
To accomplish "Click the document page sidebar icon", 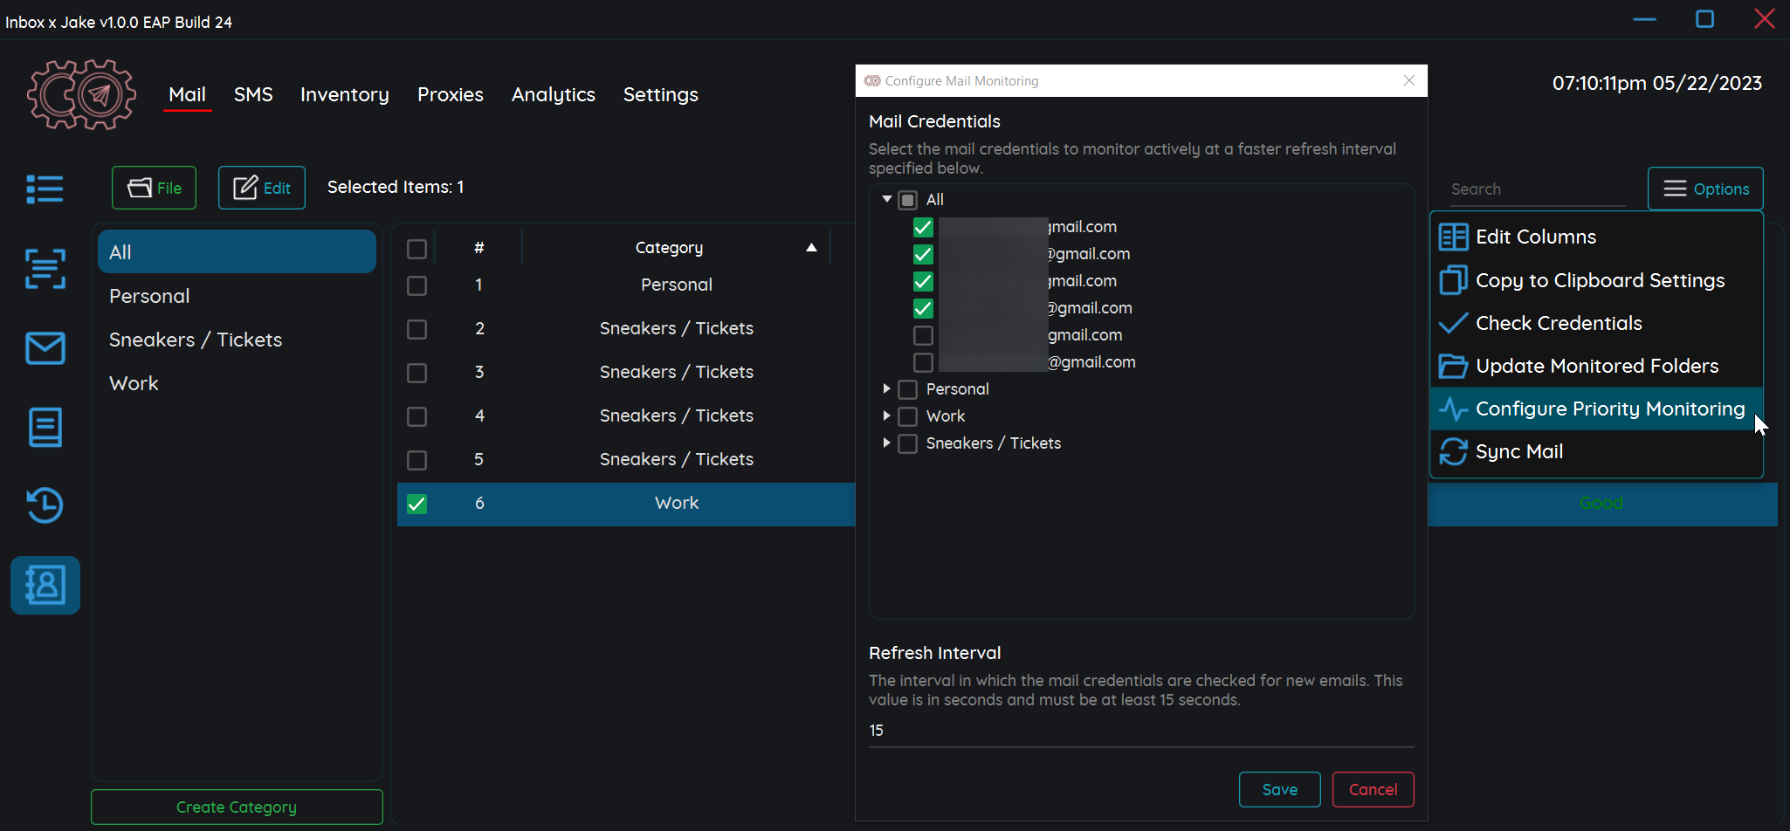I will pyautogui.click(x=45, y=427).
